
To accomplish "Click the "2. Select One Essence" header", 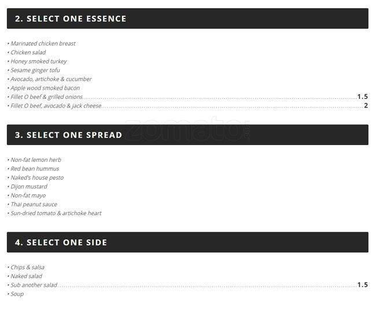I will point(71,18).
